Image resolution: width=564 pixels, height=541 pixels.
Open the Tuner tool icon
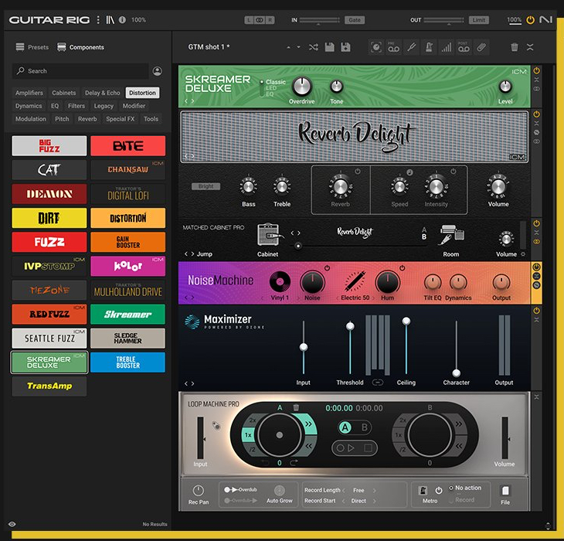pos(412,47)
